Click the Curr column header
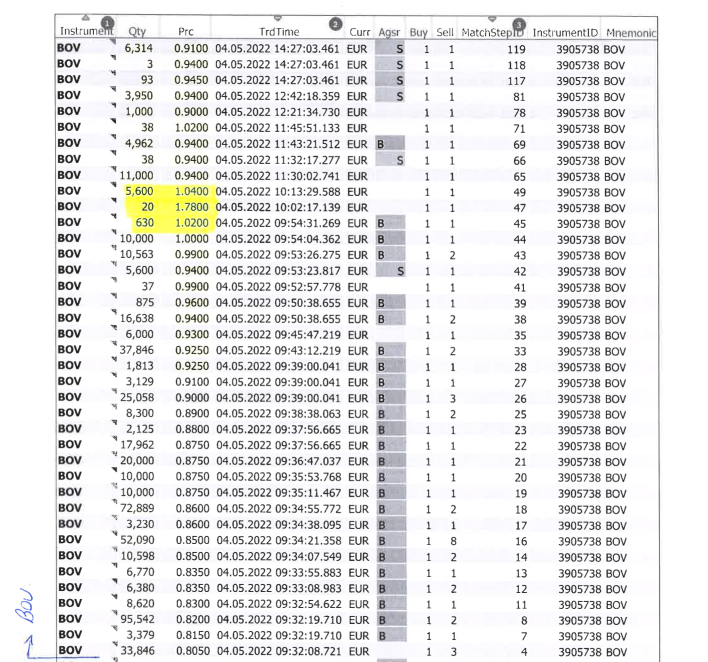The height and width of the screenshot is (662, 708). point(359,32)
